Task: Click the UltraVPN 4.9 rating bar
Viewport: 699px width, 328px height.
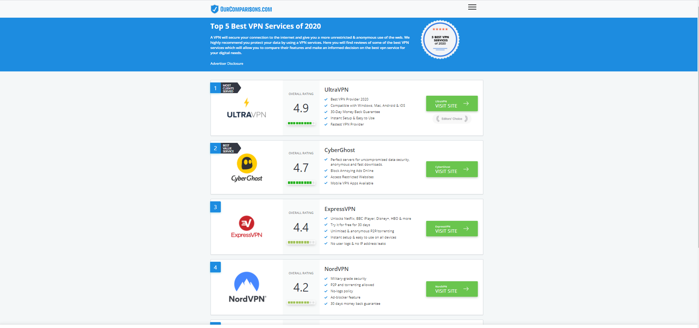Action: tap(301, 123)
